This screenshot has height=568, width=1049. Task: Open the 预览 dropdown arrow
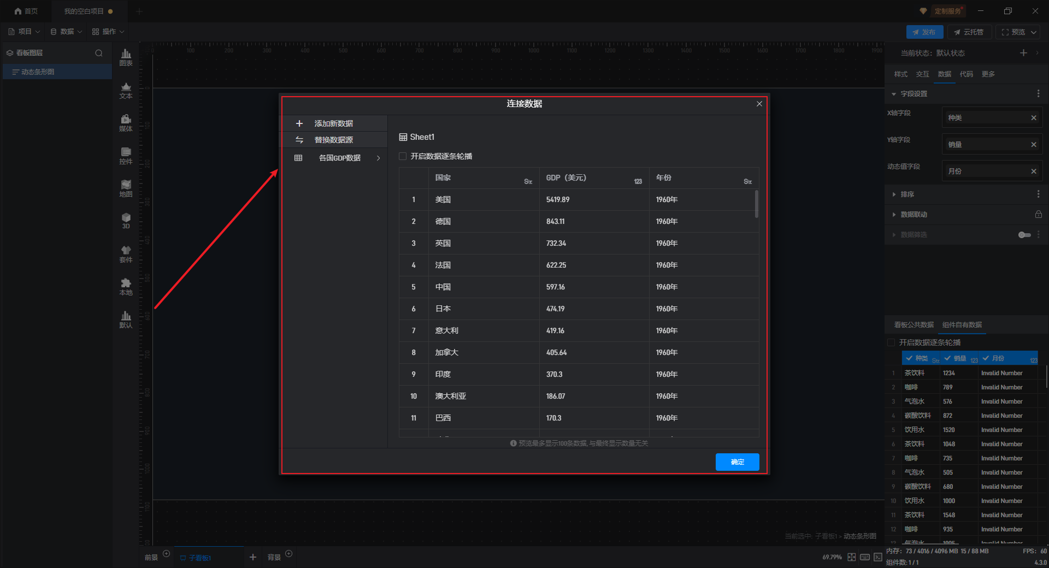[x=1034, y=32]
